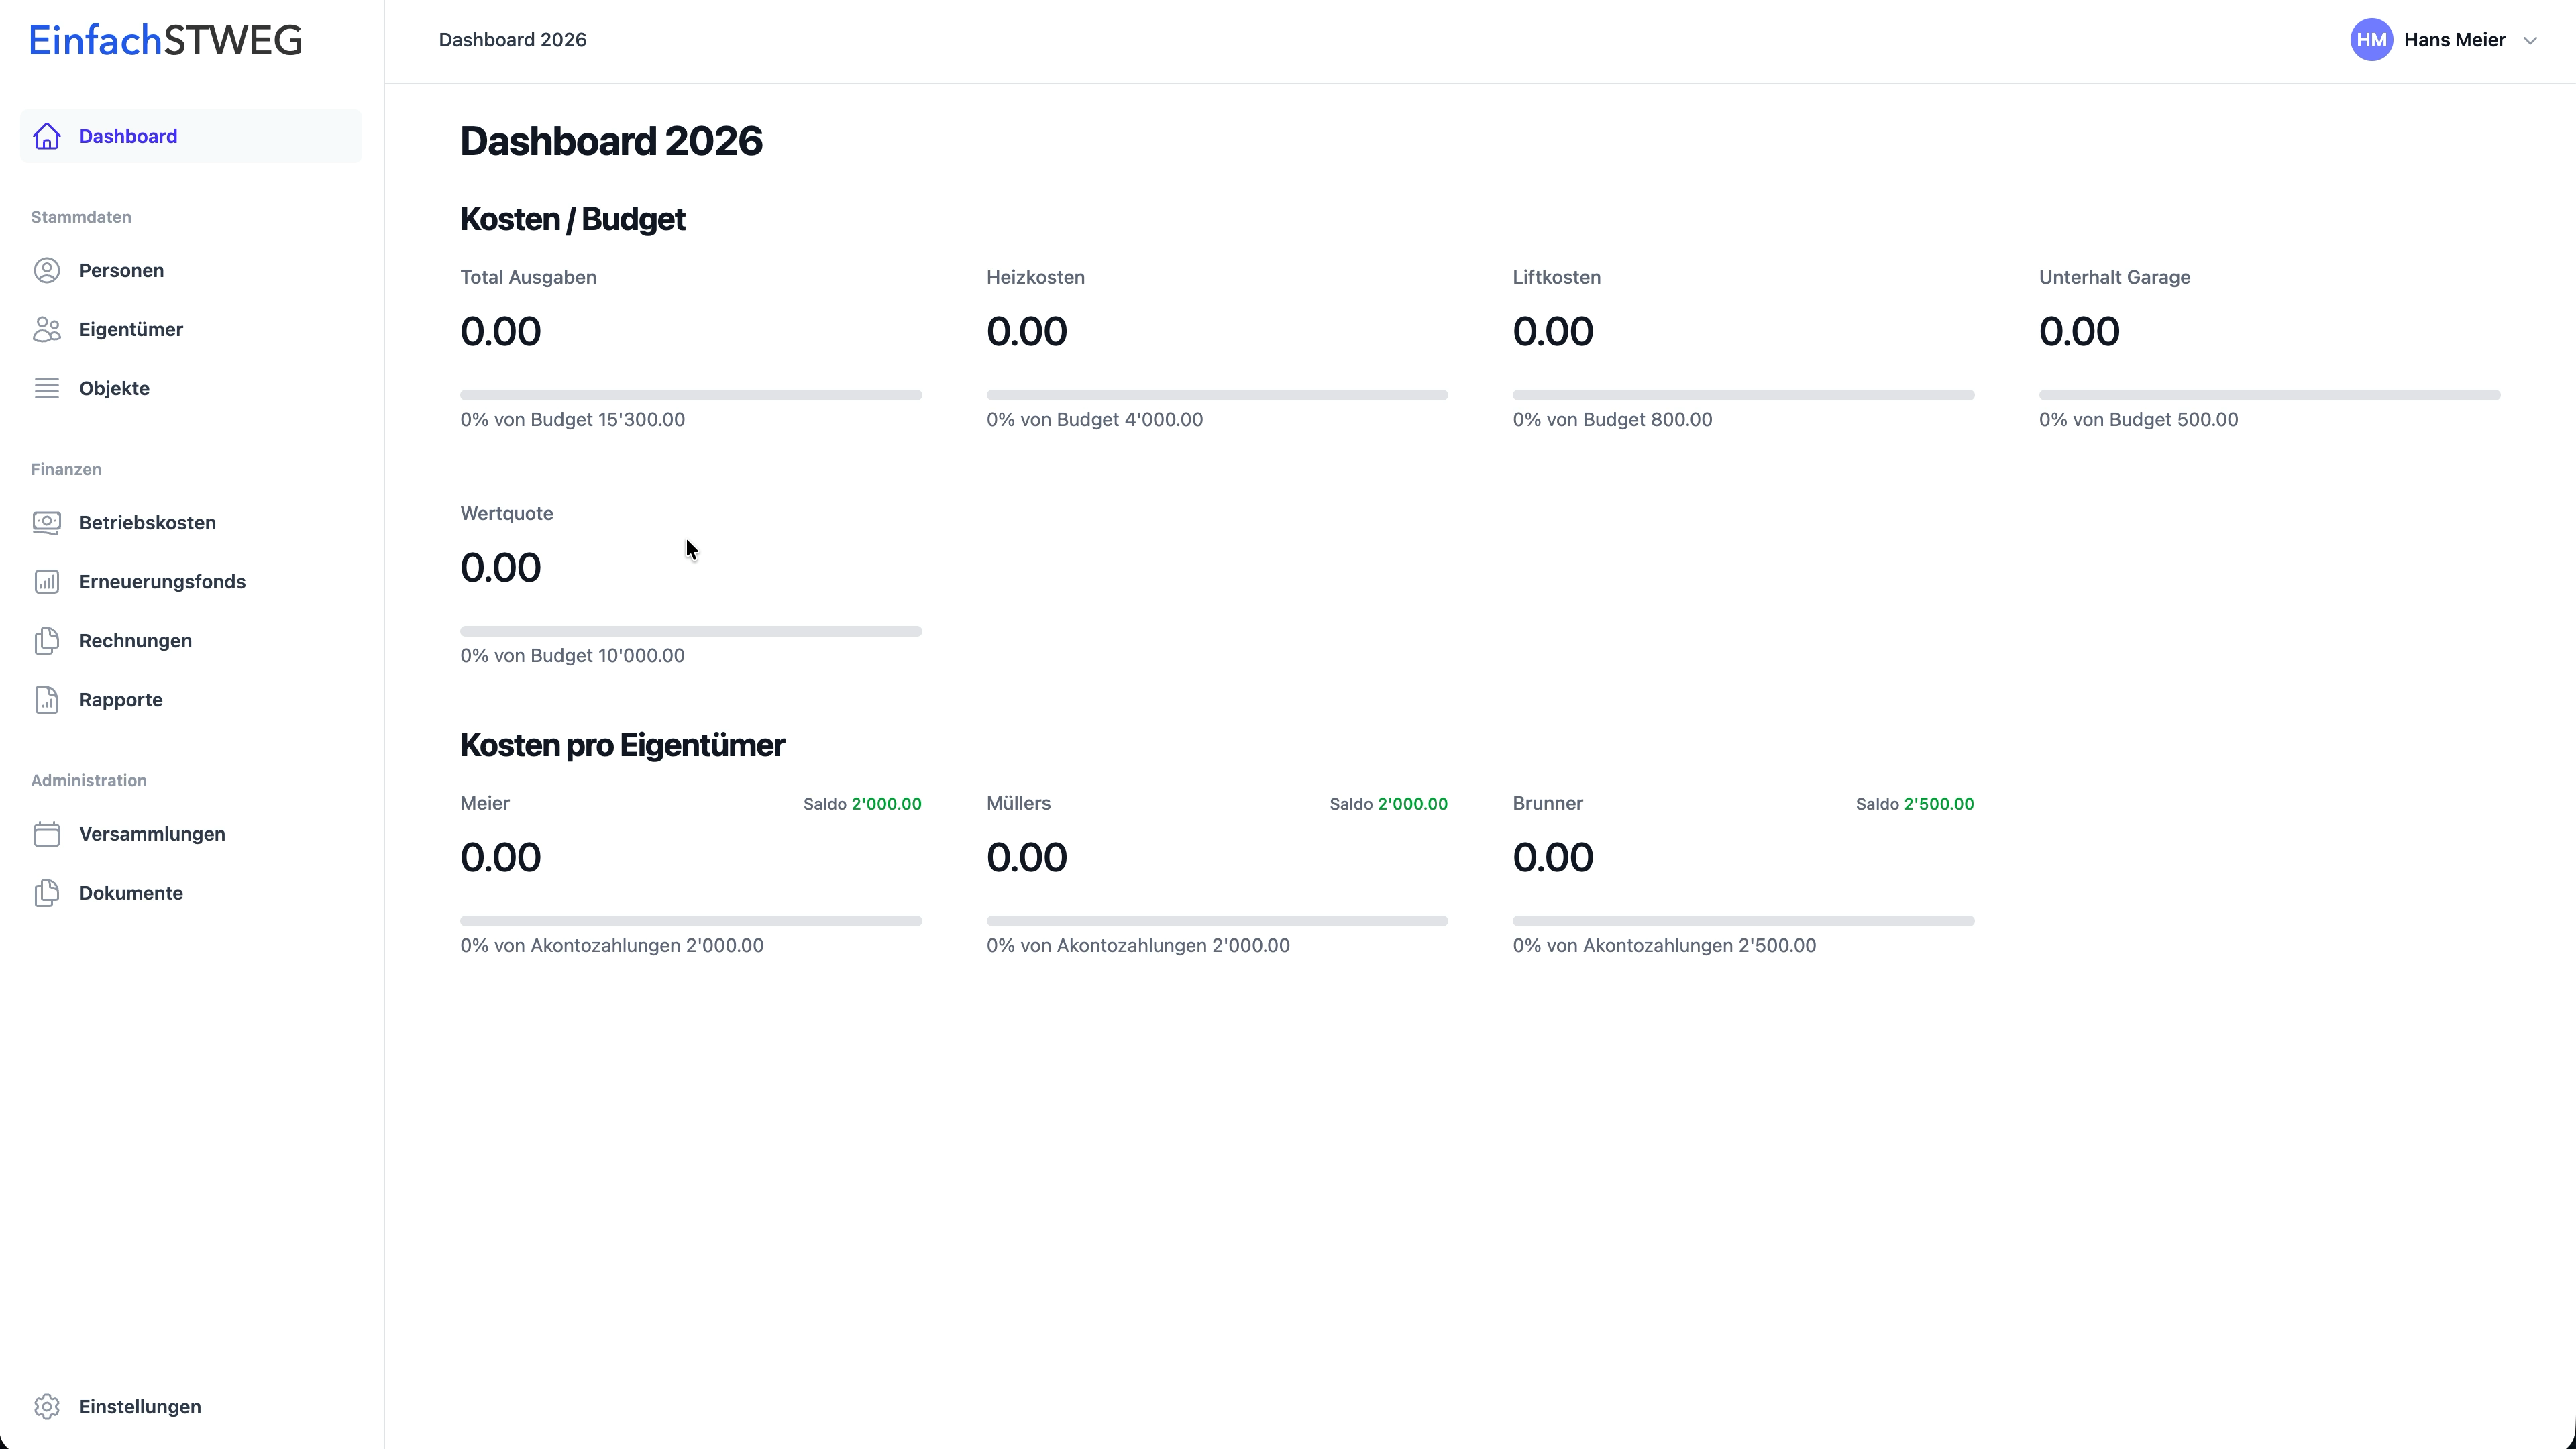Viewport: 2576px width, 1449px height.
Task: Click the Personen user icon
Action: pyautogui.click(x=47, y=270)
